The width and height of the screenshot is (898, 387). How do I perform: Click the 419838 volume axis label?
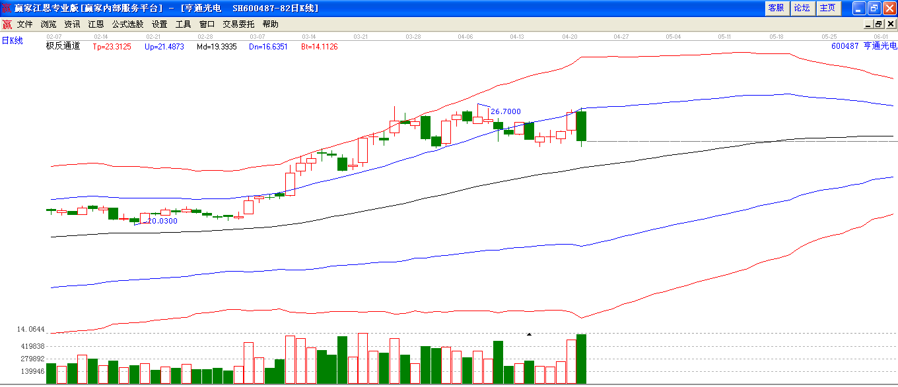[32, 346]
